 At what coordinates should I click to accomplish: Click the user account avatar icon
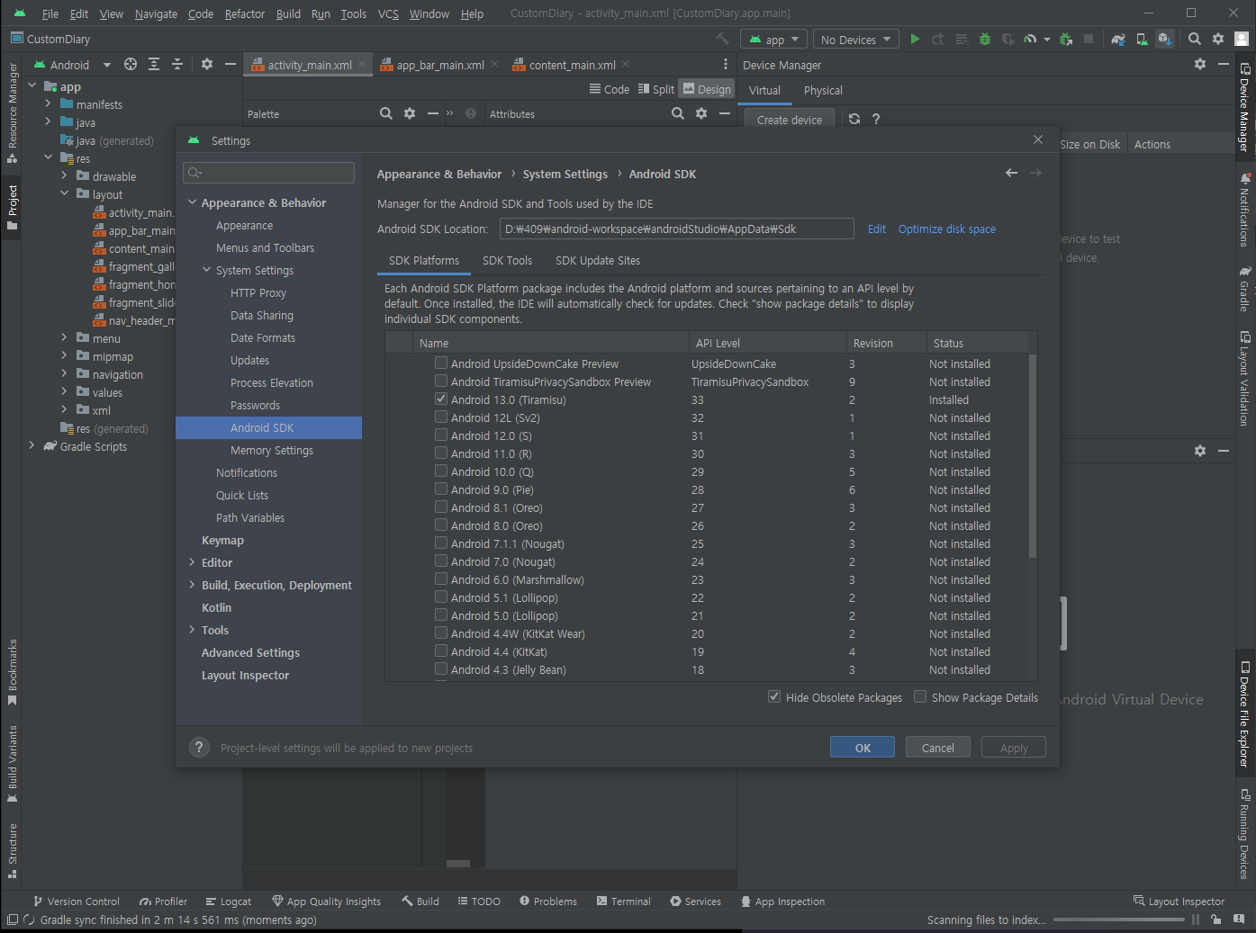click(x=1242, y=39)
